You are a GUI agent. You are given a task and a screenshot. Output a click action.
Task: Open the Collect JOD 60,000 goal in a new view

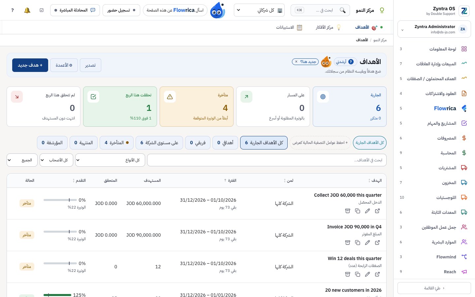(x=377, y=211)
